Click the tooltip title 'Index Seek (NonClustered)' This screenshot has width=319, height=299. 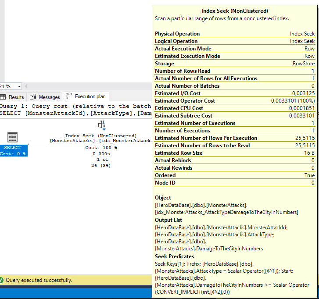point(235,11)
